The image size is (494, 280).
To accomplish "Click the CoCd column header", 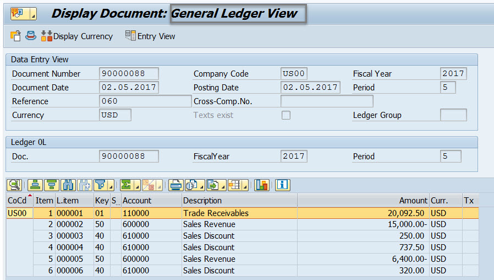I will pos(20,201).
